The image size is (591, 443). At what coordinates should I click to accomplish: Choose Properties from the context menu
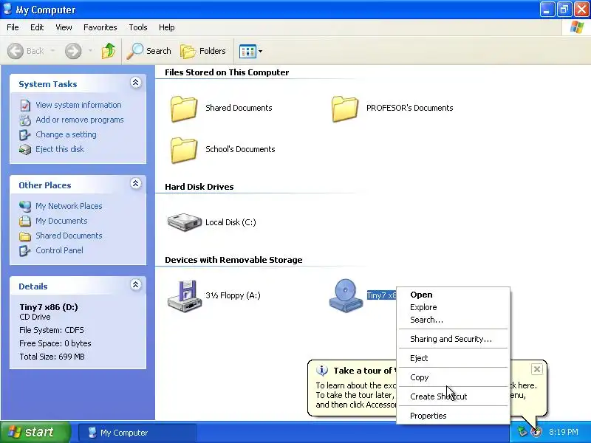(453, 416)
